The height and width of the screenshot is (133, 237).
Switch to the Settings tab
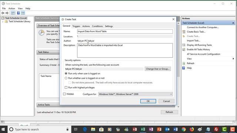[109, 26]
